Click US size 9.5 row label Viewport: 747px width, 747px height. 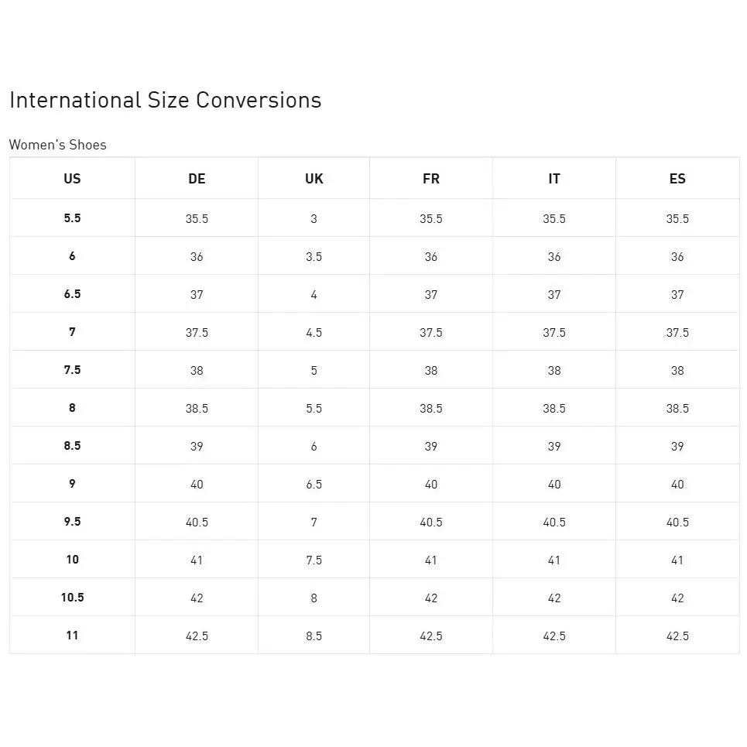click(73, 521)
